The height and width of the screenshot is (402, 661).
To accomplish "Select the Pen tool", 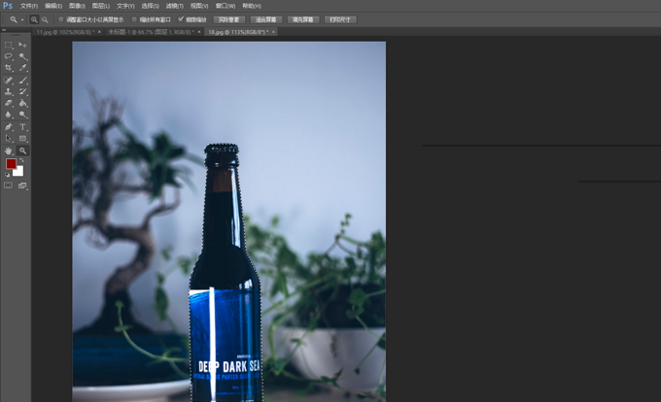I will (9, 126).
